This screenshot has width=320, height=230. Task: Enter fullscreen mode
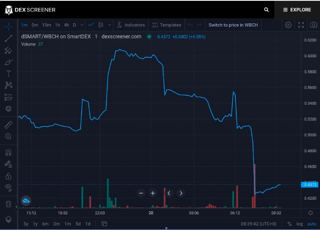[x=301, y=25]
